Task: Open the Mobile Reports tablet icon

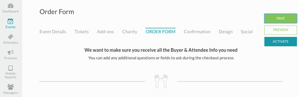Action: (x=10, y=68)
